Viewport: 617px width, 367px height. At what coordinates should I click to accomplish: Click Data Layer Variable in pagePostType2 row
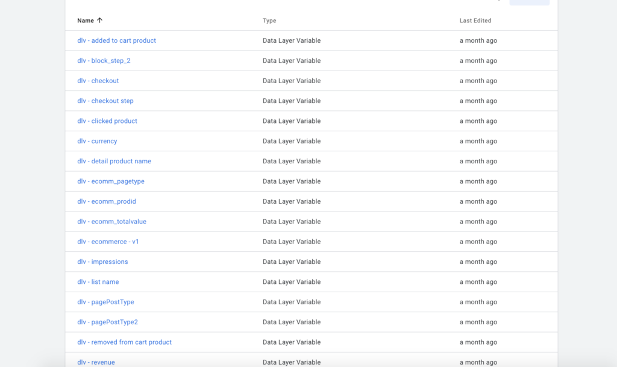tap(292, 322)
